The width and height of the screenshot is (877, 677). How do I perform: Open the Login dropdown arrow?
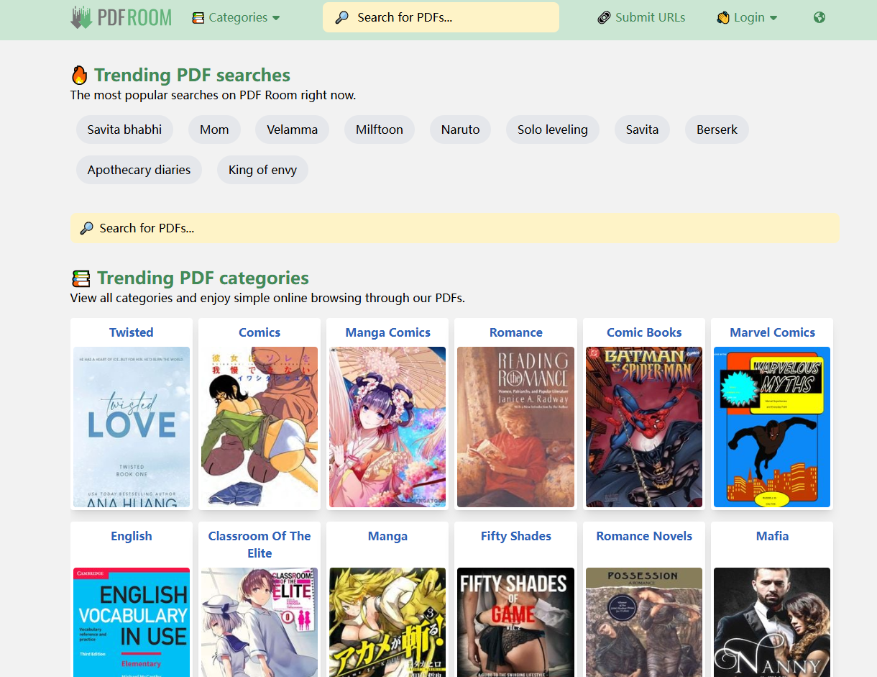(x=773, y=18)
